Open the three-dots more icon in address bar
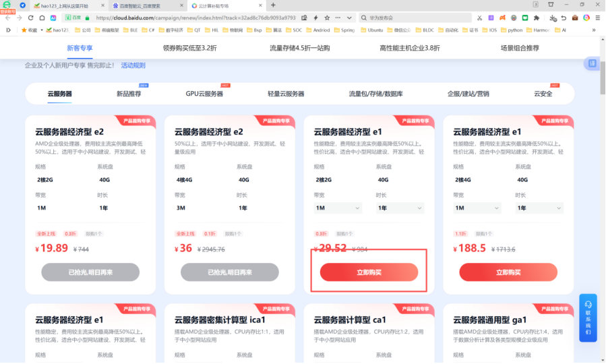 338,18
